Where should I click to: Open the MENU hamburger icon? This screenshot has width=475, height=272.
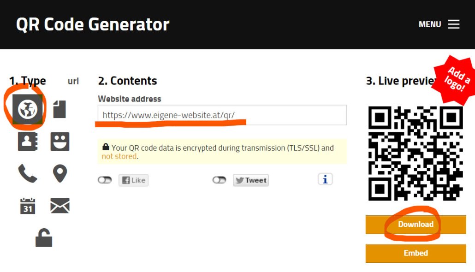[454, 24]
